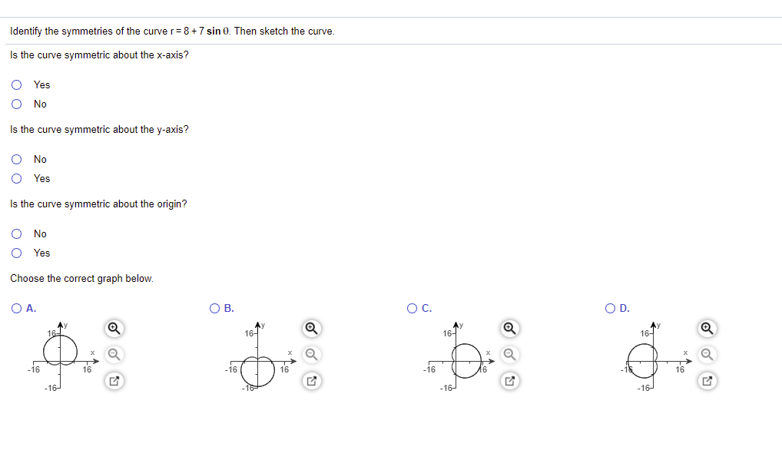782x470 pixels.
Task: Select No for x-axis symmetry
Action: pos(16,104)
